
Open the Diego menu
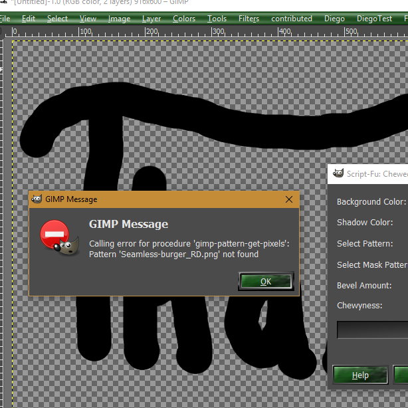pos(334,19)
